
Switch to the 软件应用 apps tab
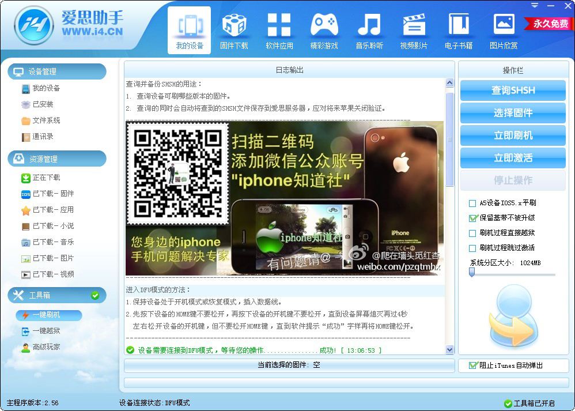coord(279,31)
